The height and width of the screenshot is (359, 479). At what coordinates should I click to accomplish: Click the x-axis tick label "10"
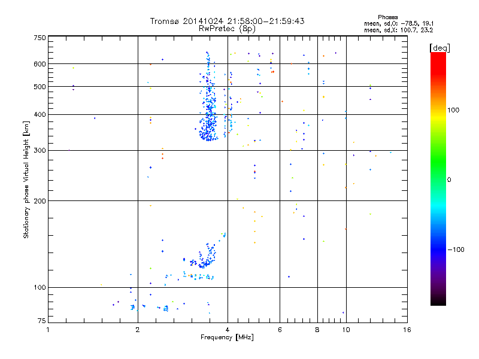346,330
